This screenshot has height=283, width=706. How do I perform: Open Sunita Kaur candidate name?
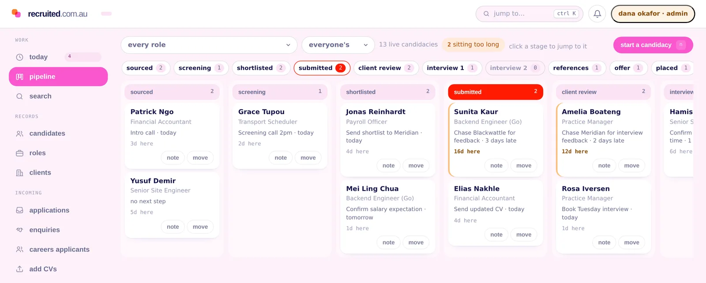[476, 112]
